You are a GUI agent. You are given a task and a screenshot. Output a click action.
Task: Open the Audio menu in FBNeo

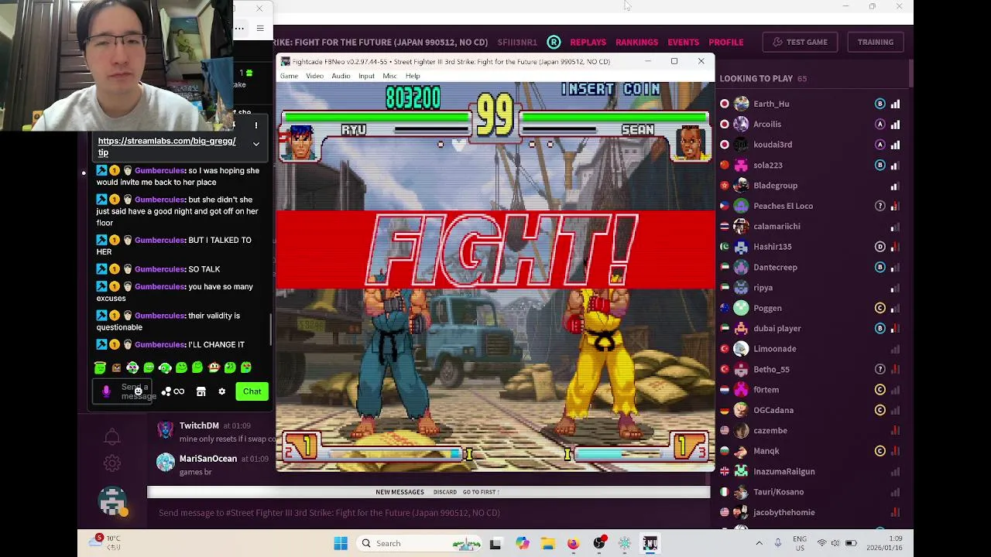tap(341, 76)
